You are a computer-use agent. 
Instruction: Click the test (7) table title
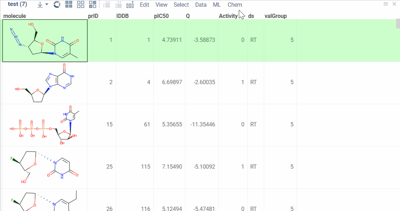[x=17, y=4]
